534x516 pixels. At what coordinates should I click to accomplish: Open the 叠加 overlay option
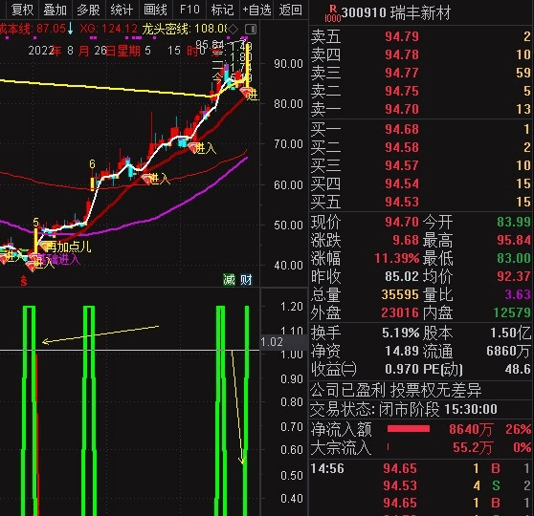click(x=56, y=10)
